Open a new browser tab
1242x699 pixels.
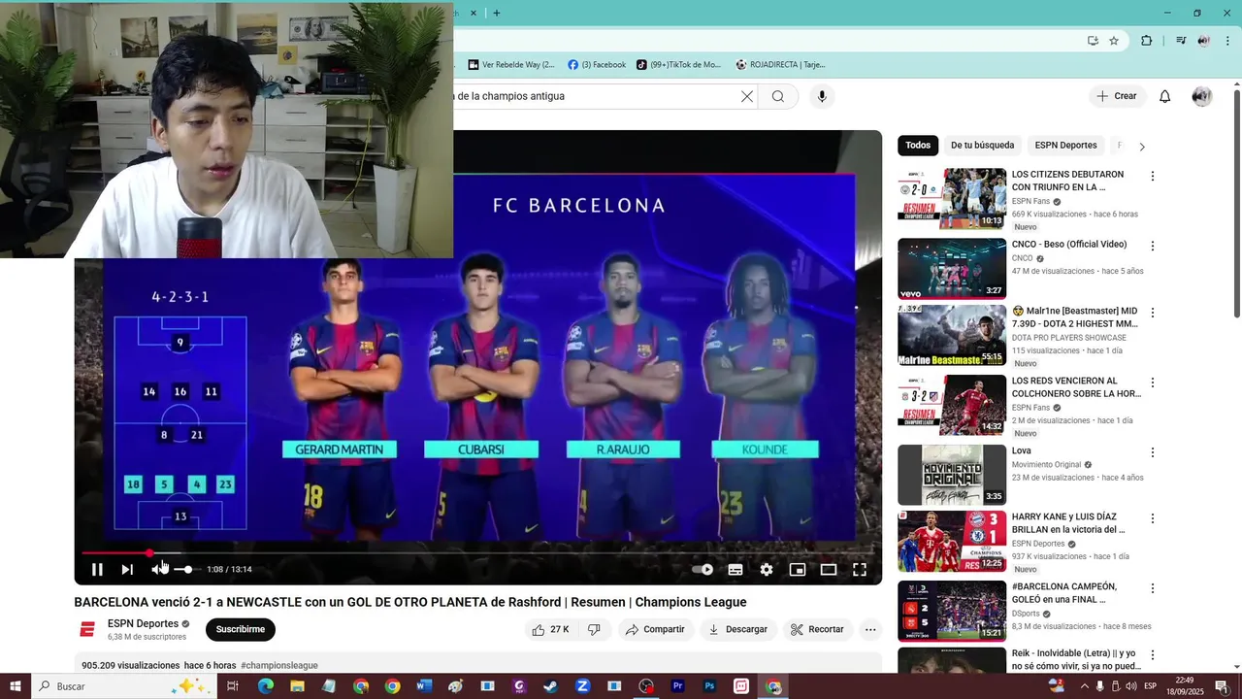(x=497, y=13)
